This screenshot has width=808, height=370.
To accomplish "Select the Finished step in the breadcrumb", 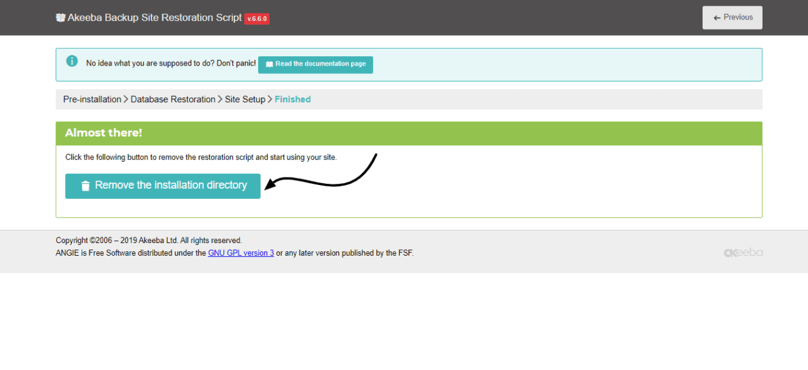I will 293,99.
